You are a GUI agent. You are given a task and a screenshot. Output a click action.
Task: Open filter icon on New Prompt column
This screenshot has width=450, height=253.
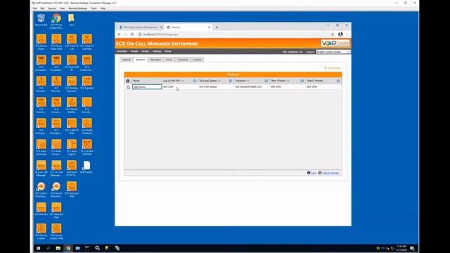(x=302, y=81)
